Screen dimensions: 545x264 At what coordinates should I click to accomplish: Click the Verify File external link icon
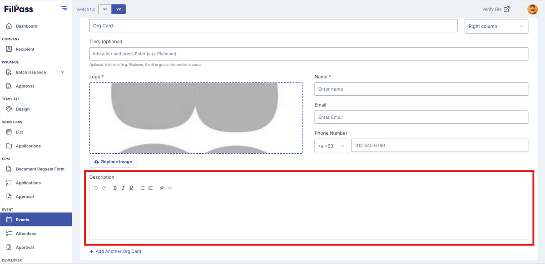(507, 9)
